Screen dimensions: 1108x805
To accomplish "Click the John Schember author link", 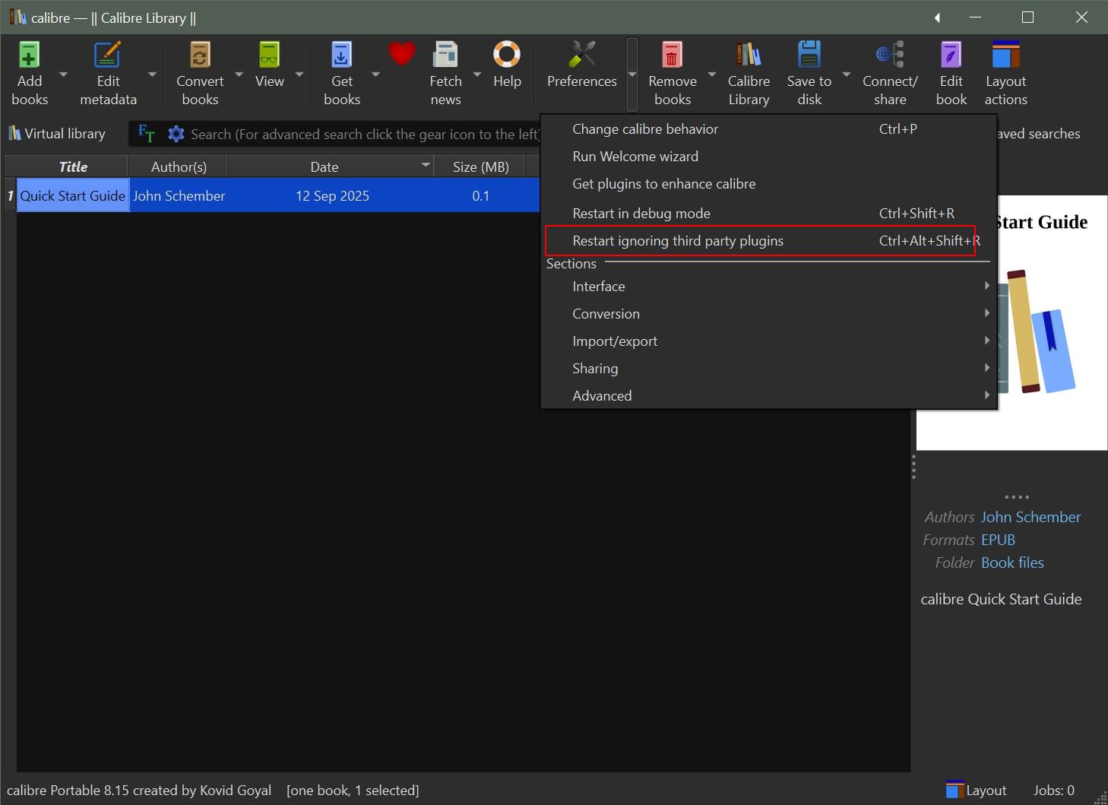I will click(x=1030, y=517).
